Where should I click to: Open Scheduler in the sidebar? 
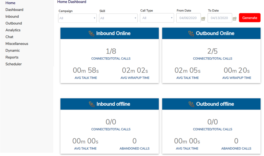click(x=13, y=64)
